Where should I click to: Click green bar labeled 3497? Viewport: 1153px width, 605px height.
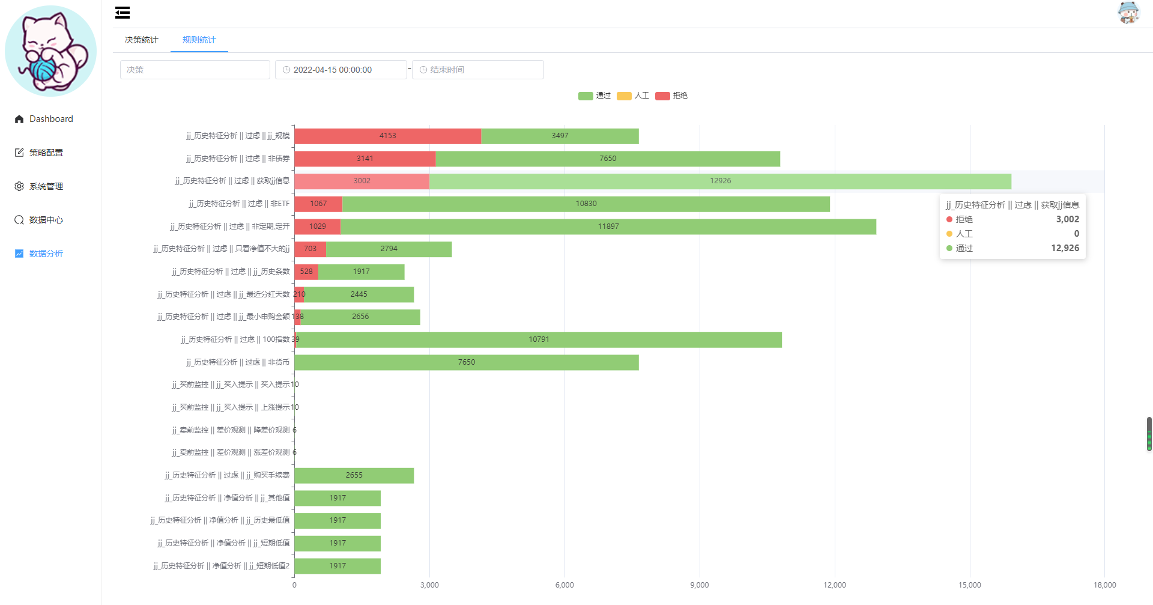click(x=560, y=136)
